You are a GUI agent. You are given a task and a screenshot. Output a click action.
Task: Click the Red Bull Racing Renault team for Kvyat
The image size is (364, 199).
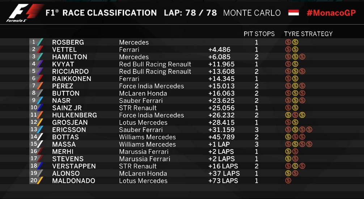point(155,64)
